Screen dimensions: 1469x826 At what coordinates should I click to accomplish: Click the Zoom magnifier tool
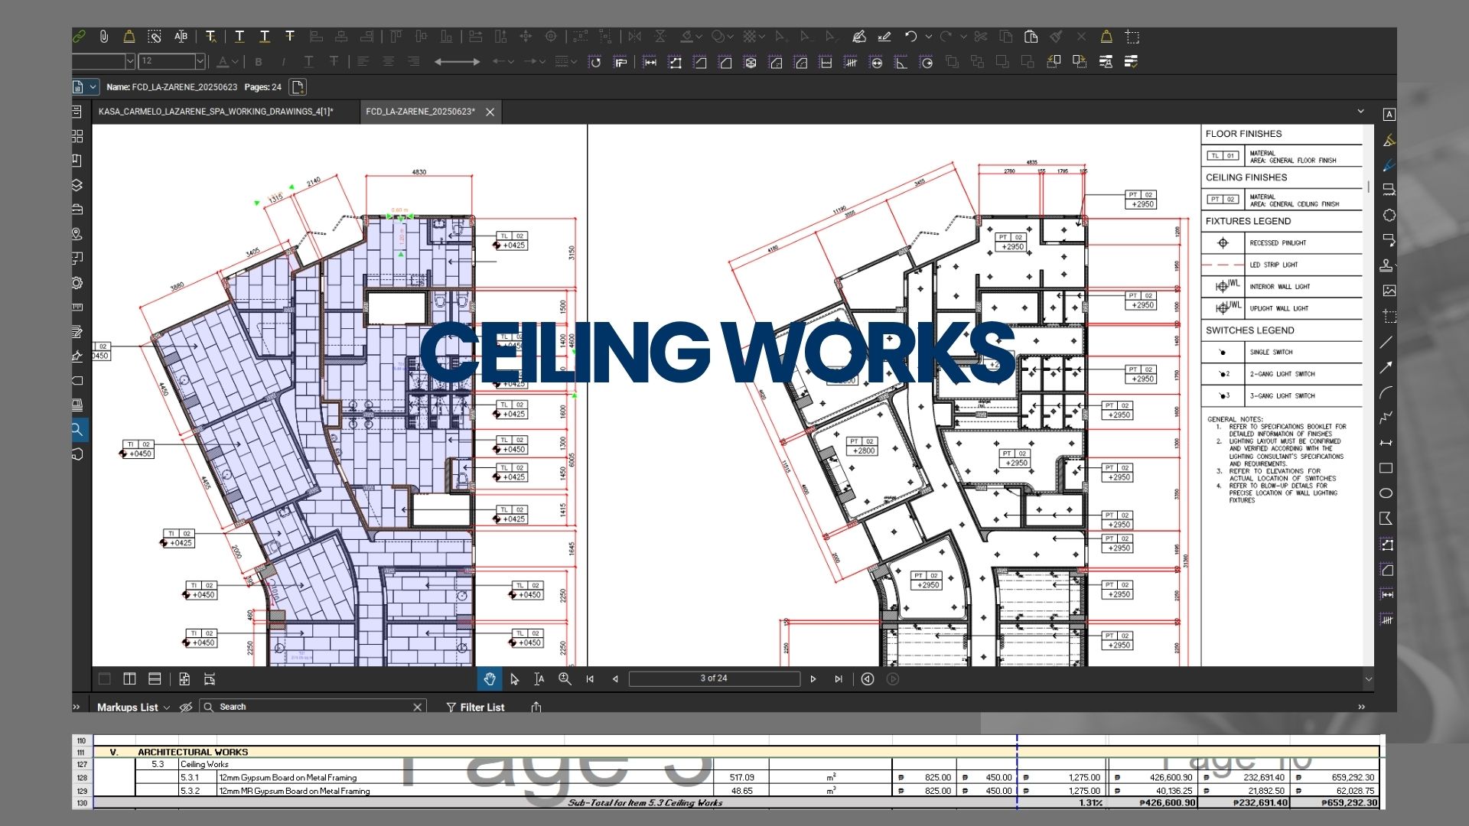click(x=565, y=679)
